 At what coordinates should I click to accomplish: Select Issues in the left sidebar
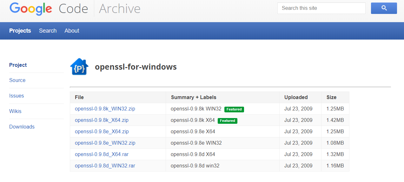tap(17, 96)
